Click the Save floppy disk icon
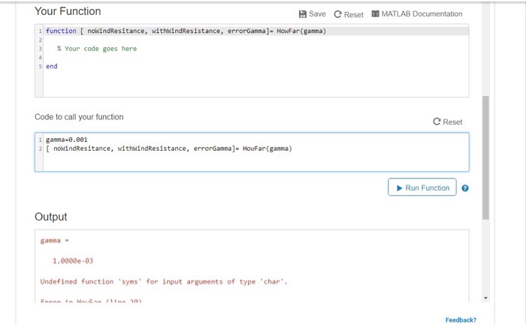The image size is (526, 325). [303, 14]
